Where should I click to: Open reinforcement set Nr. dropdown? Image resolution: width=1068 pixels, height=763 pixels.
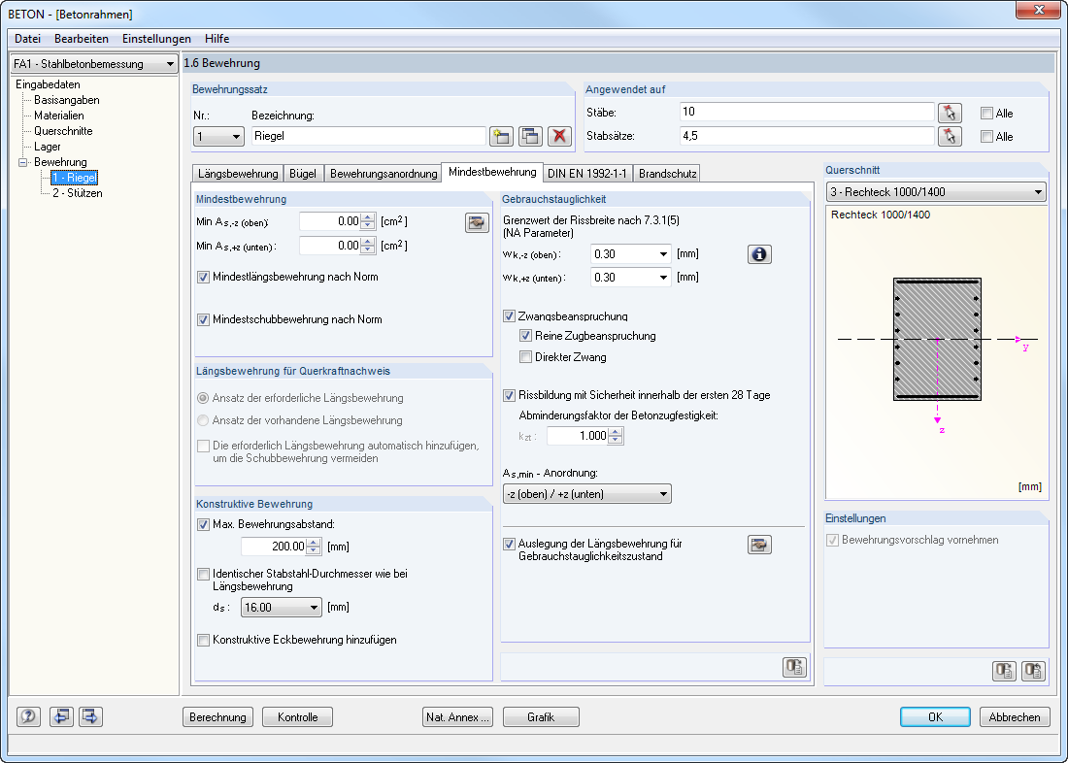(x=217, y=136)
